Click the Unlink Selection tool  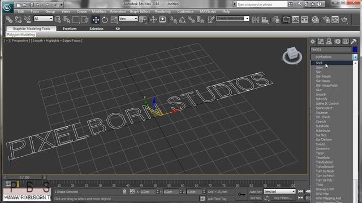point(18,20)
